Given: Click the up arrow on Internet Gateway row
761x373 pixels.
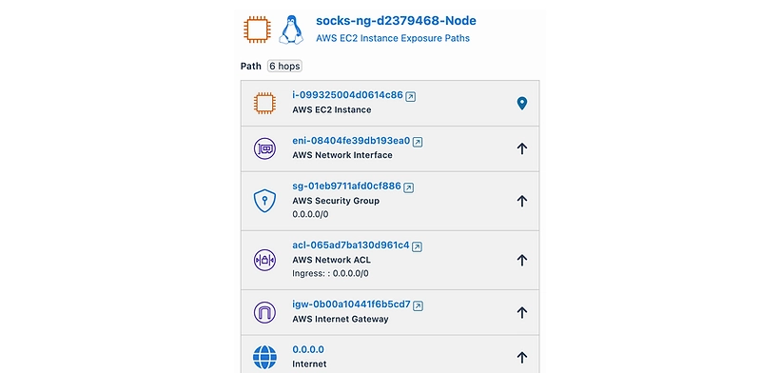Looking at the screenshot, I should pyautogui.click(x=521, y=312).
